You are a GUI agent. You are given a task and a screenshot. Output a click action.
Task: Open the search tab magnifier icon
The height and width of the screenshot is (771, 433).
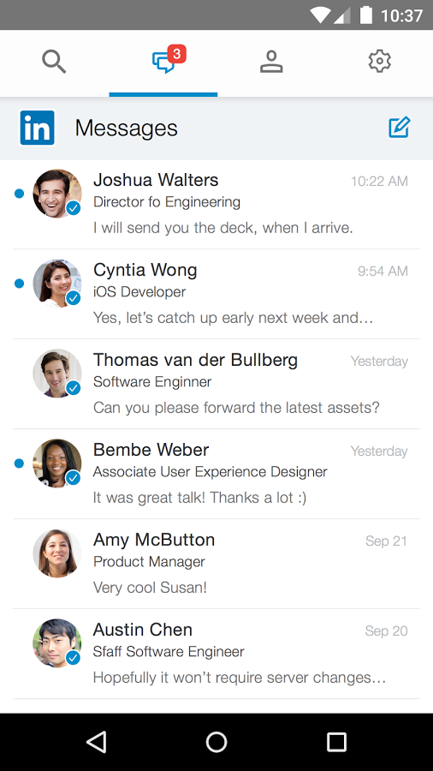point(54,63)
